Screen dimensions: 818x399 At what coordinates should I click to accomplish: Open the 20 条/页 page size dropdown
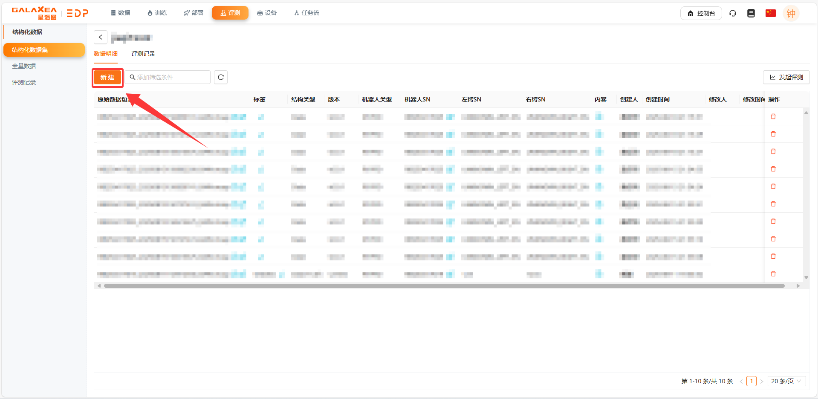click(786, 381)
